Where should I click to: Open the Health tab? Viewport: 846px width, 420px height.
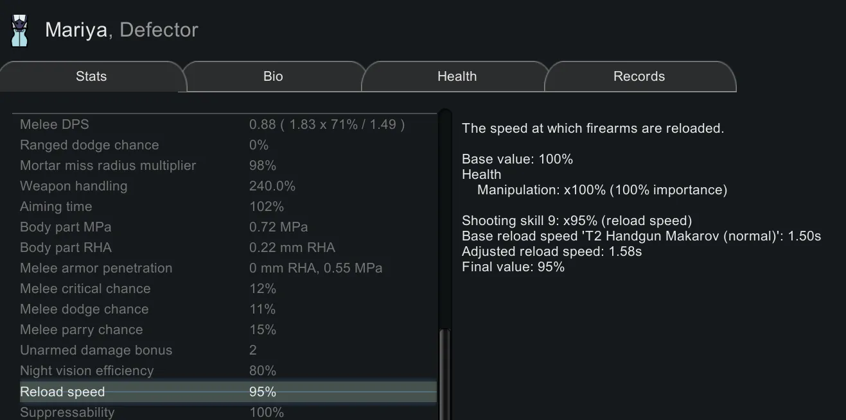[457, 76]
